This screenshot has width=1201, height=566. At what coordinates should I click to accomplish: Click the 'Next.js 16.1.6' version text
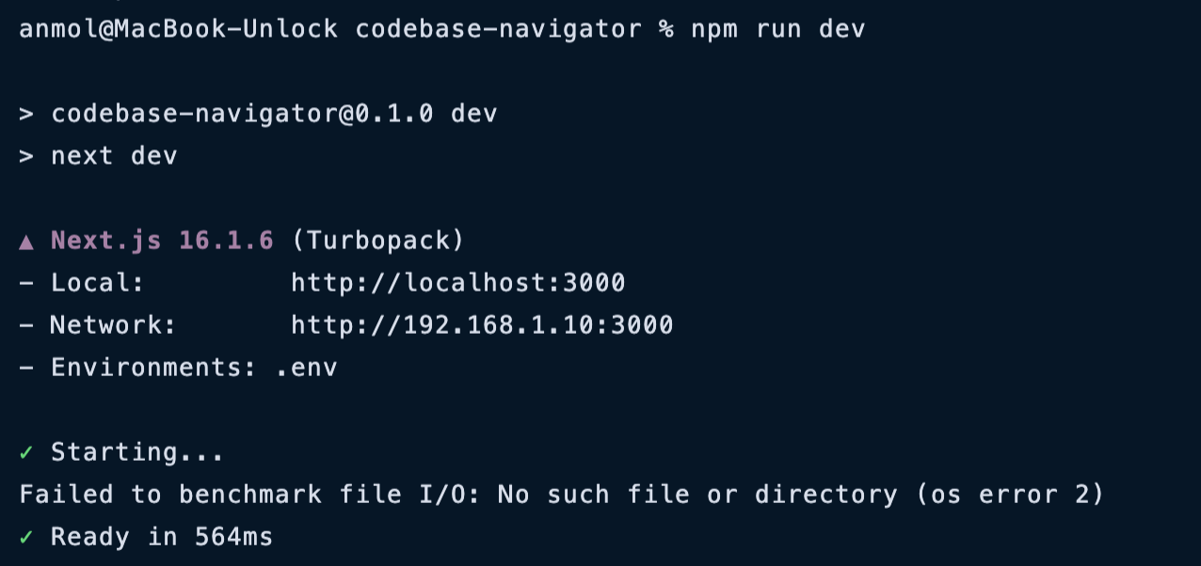pyautogui.click(x=162, y=241)
